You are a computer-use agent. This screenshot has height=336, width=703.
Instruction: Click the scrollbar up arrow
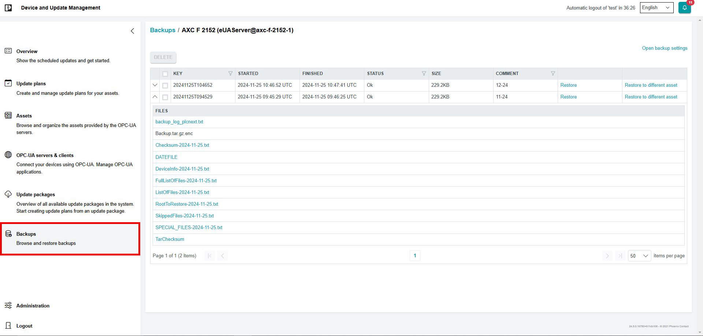[700, 20]
